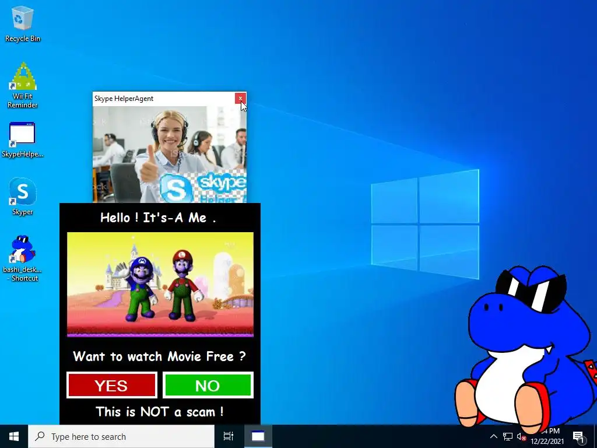Activate the running app taskbar button

[258, 436]
